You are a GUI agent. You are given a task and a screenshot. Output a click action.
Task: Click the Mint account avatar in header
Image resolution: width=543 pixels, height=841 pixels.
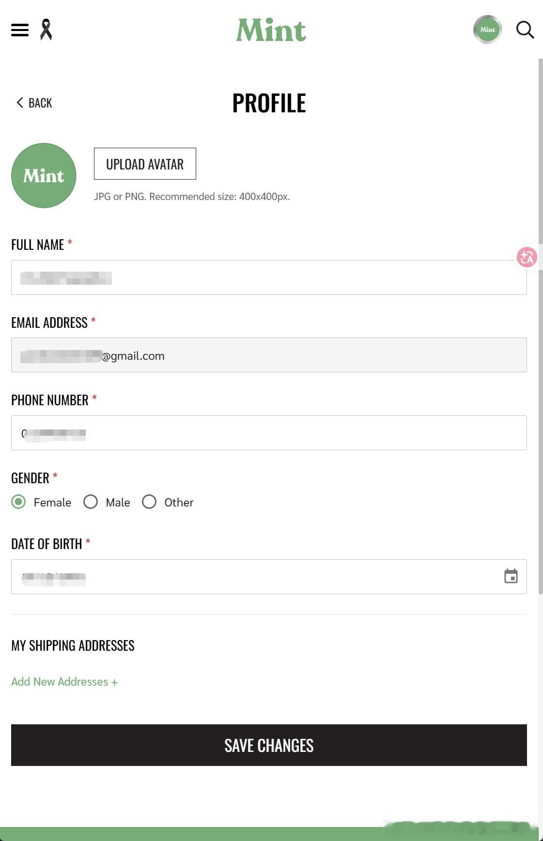tap(487, 30)
